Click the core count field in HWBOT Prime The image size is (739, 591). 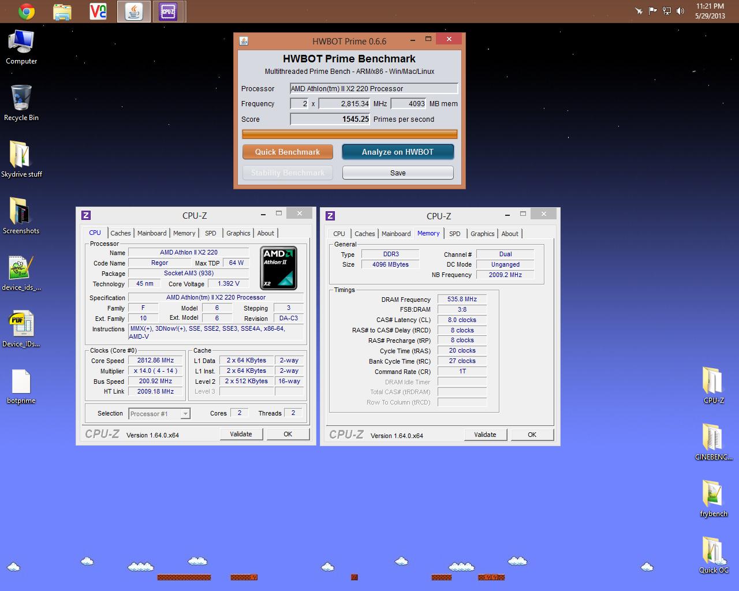(x=300, y=104)
